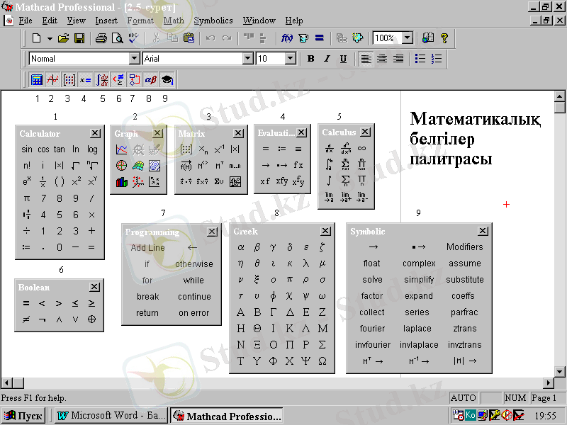Toggle bold text formatting
Screen dimensions: 567x425
point(310,59)
